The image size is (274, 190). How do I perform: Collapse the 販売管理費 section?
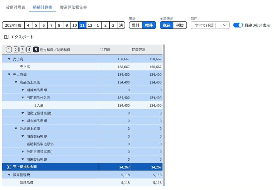click(x=9, y=175)
